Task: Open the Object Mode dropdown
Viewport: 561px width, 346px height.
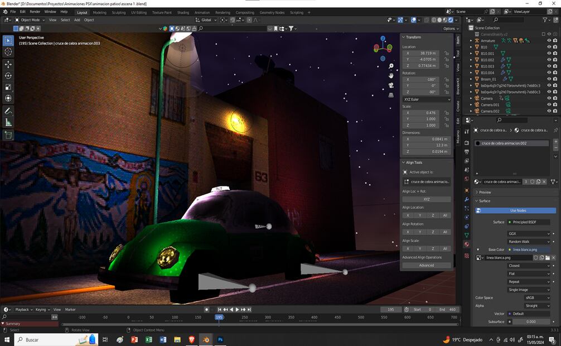Action: [31, 20]
